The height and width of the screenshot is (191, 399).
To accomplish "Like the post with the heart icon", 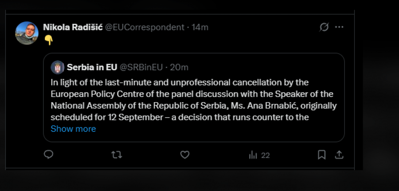I will tap(185, 155).
